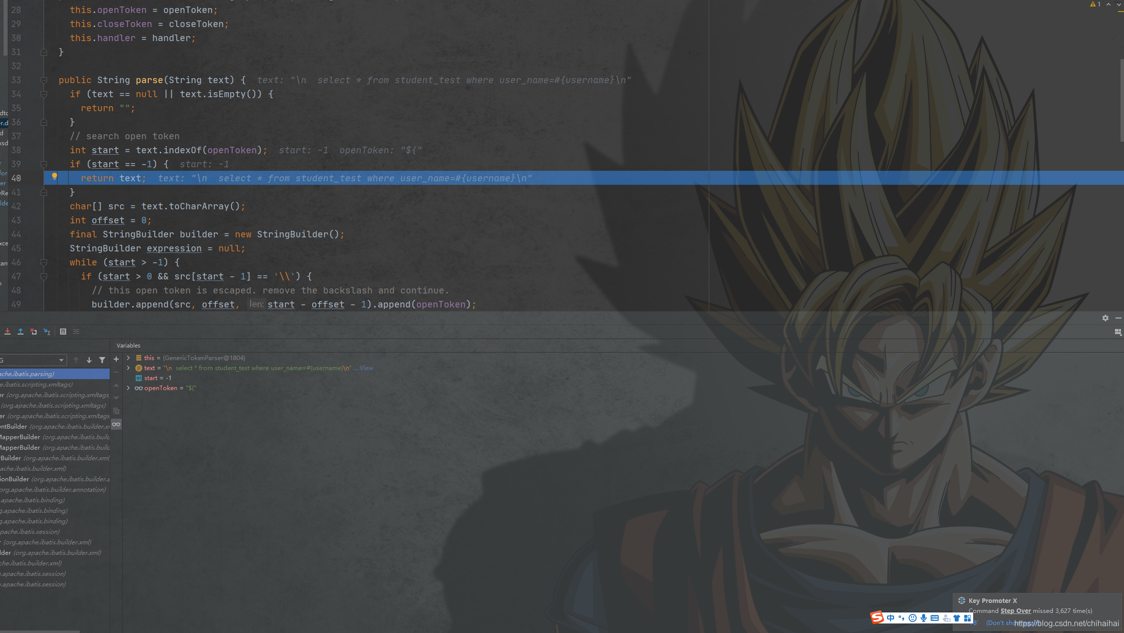The width and height of the screenshot is (1124, 633).
Task: Click the funnel filter icon in Frames panel
Action: coord(102,360)
